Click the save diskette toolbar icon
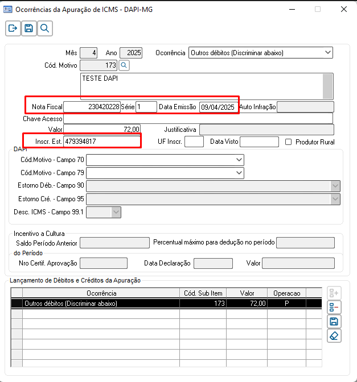Screen dimensions: 357x382 click(29, 28)
